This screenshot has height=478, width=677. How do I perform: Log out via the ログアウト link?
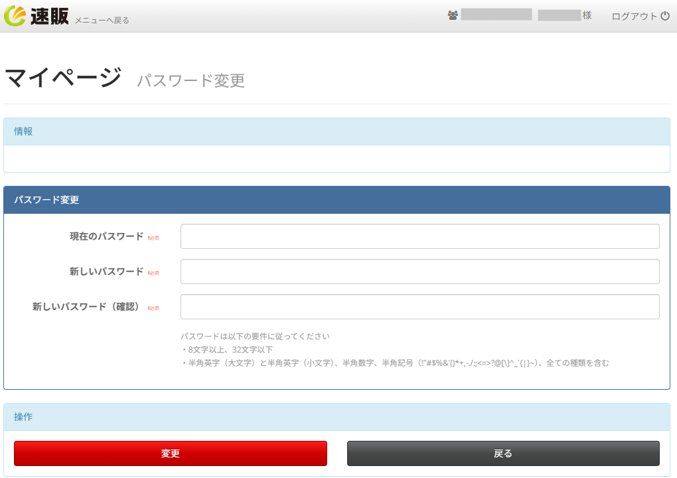pos(634,16)
